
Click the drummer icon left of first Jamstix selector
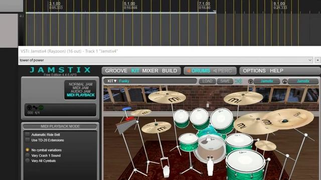pyautogui.click(x=250, y=81)
